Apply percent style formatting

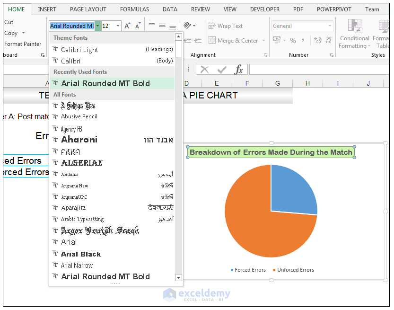click(293, 40)
